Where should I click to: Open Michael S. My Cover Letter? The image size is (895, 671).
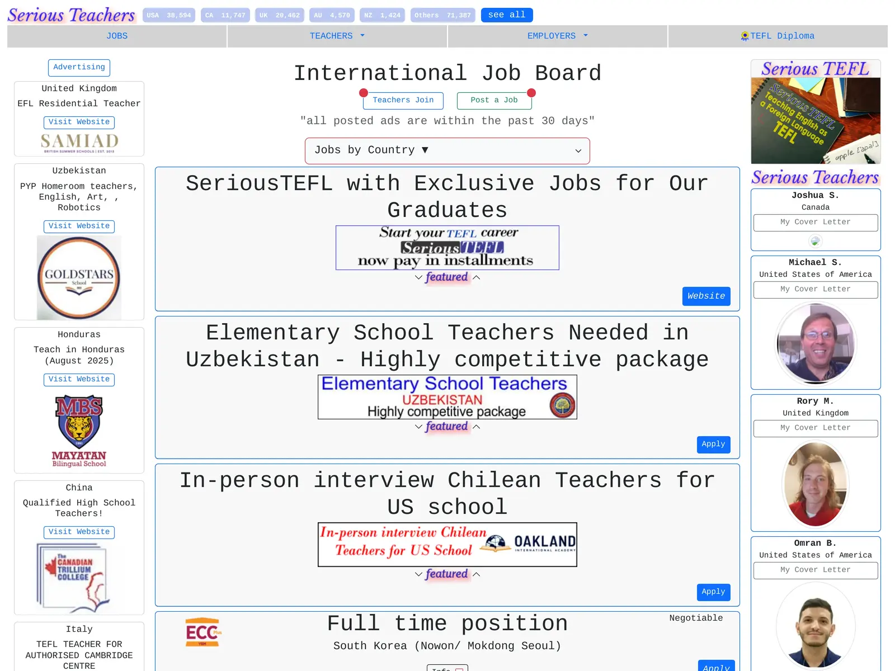(816, 290)
